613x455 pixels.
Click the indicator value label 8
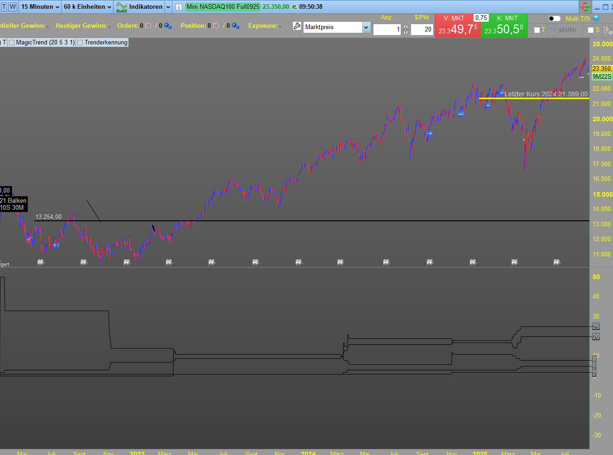click(594, 360)
